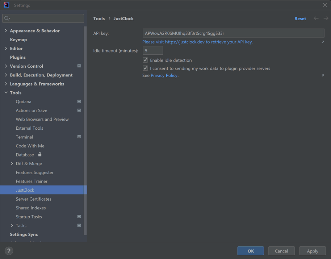This screenshot has height=259, width=331.
Task: Expand the Diff & Merge chevron
Action: pyautogui.click(x=12, y=164)
